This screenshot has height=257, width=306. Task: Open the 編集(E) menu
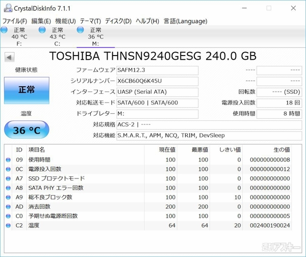pyautogui.click(x=41, y=21)
